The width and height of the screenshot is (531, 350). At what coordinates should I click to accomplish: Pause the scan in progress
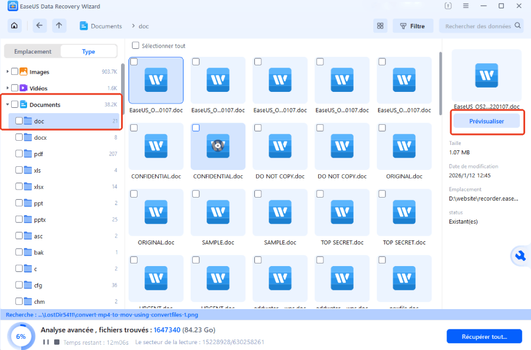(x=46, y=342)
